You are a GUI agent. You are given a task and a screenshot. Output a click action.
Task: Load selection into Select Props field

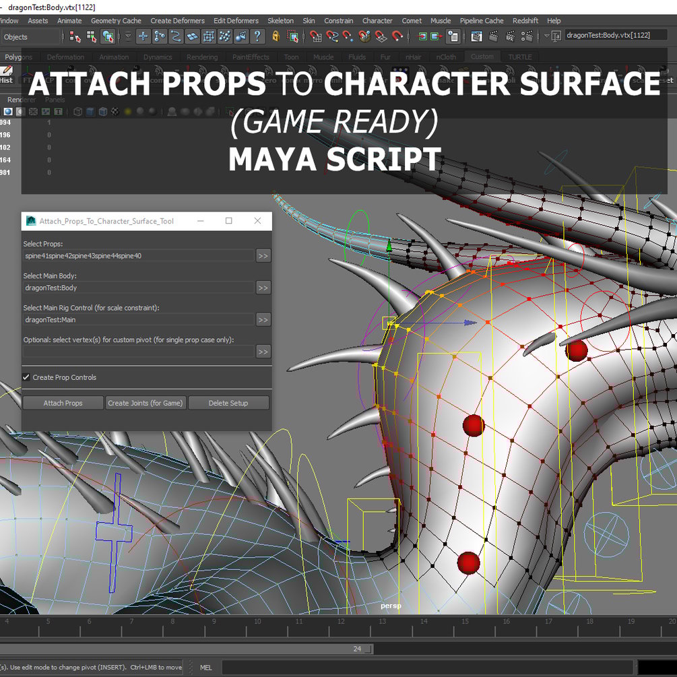pos(263,256)
